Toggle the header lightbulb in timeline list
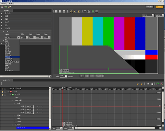Viewport: 165px width, 131px height. click(2, 89)
